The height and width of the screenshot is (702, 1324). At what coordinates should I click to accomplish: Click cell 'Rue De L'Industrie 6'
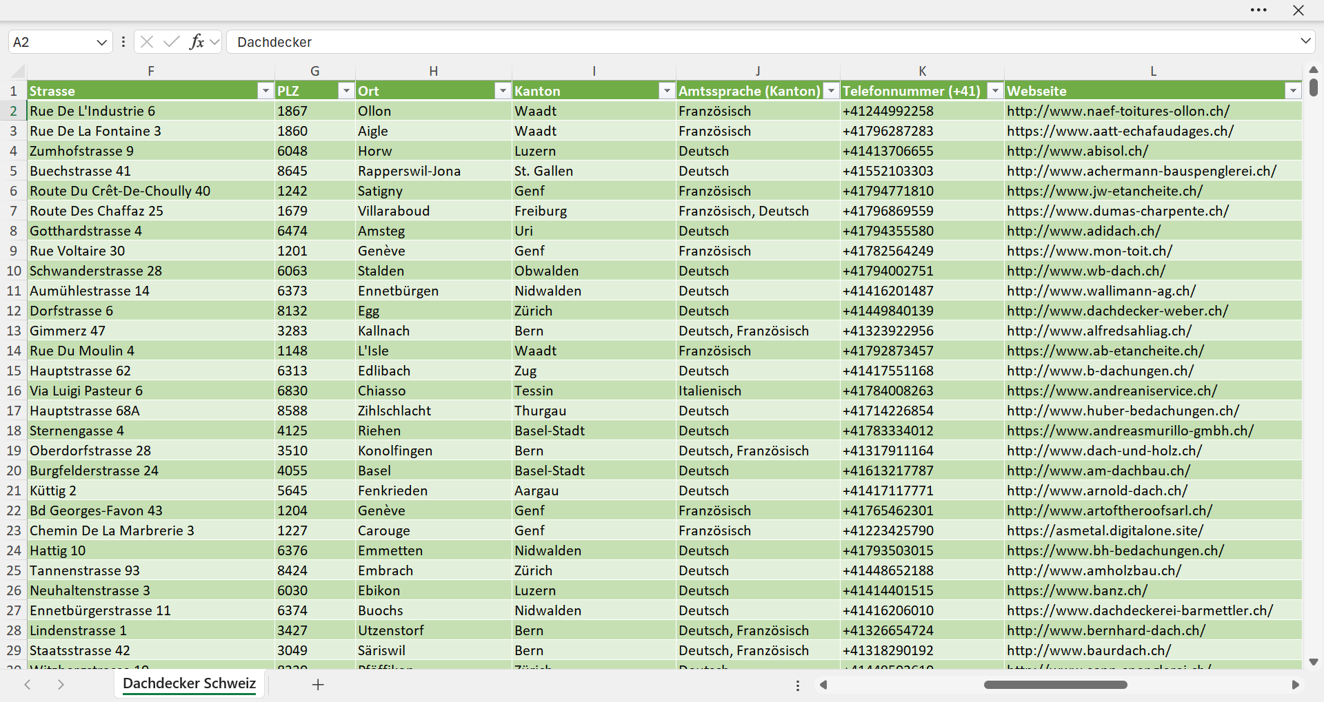click(151, 111)
